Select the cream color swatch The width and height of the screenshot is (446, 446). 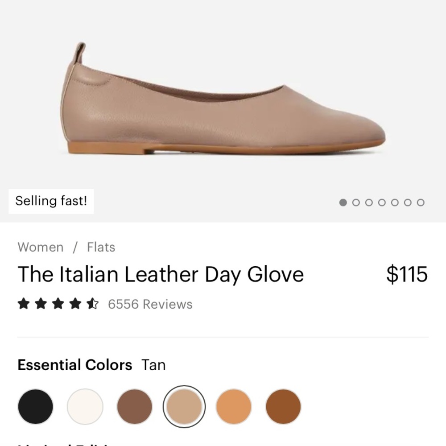coord(85,406)
